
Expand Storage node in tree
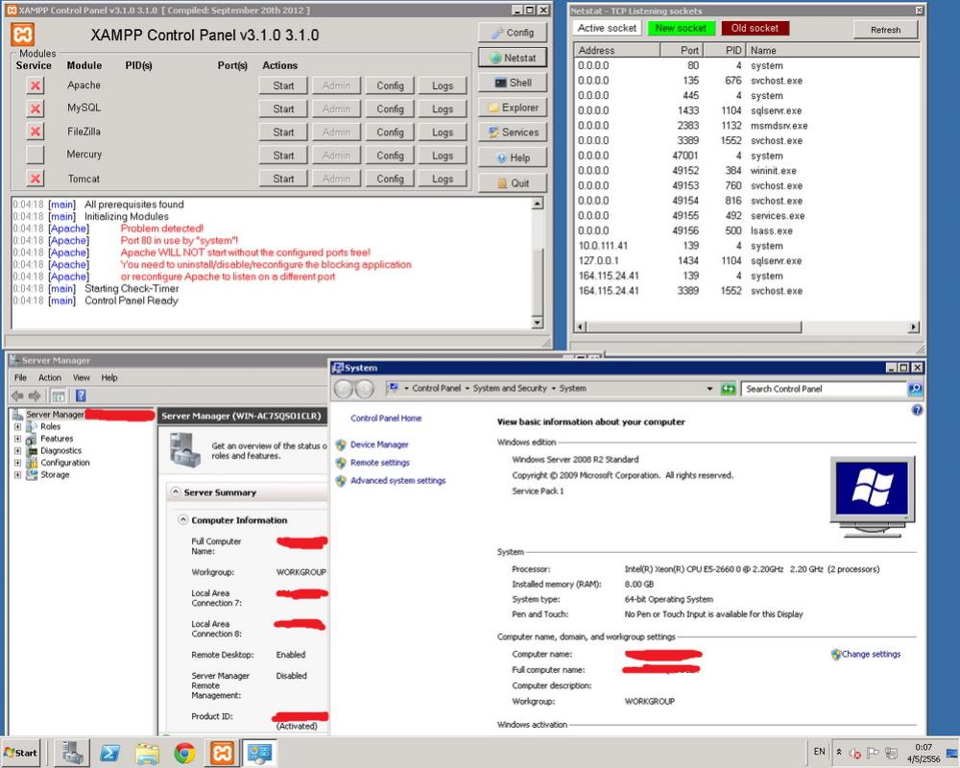pos(17,474)
